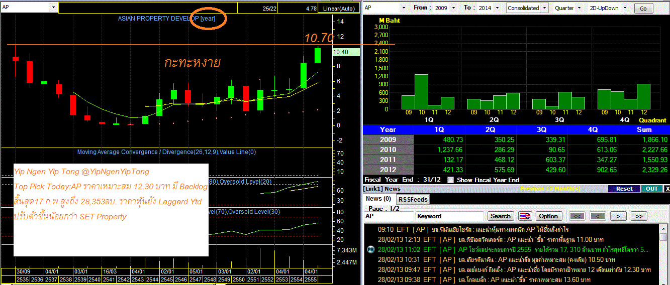
Task: Expand the To year 2014 dropdown
Action: coord(498,8)
